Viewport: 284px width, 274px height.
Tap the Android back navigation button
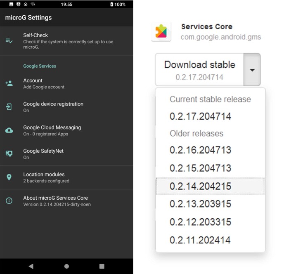point(31,266)
